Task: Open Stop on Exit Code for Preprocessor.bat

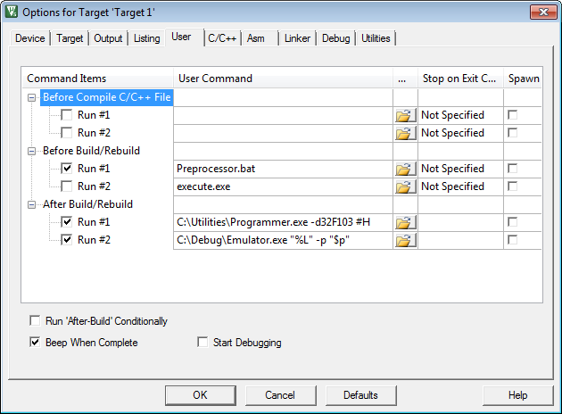Action: 460,169
